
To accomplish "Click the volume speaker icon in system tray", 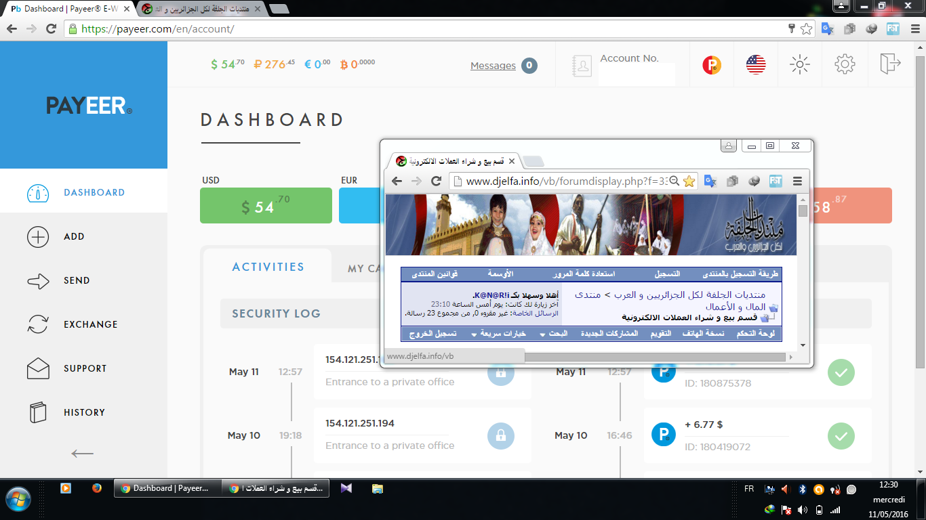I will coord(803,509).
